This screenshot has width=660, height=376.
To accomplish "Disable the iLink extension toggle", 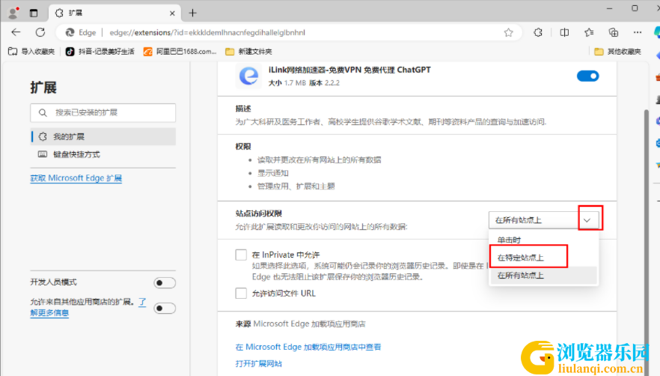I will 588,76.
